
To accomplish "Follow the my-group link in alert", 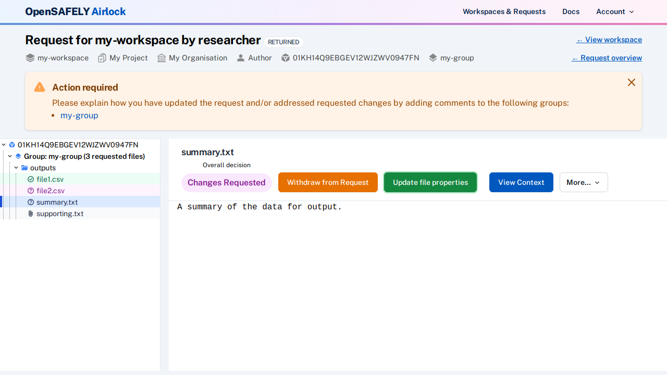I will pos(79,115).
